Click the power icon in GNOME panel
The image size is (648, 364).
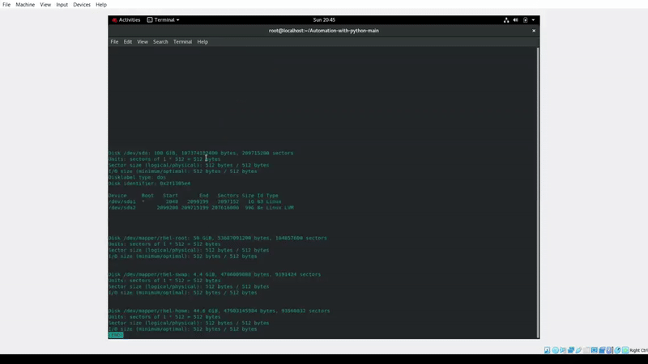(x=525, y=19)
